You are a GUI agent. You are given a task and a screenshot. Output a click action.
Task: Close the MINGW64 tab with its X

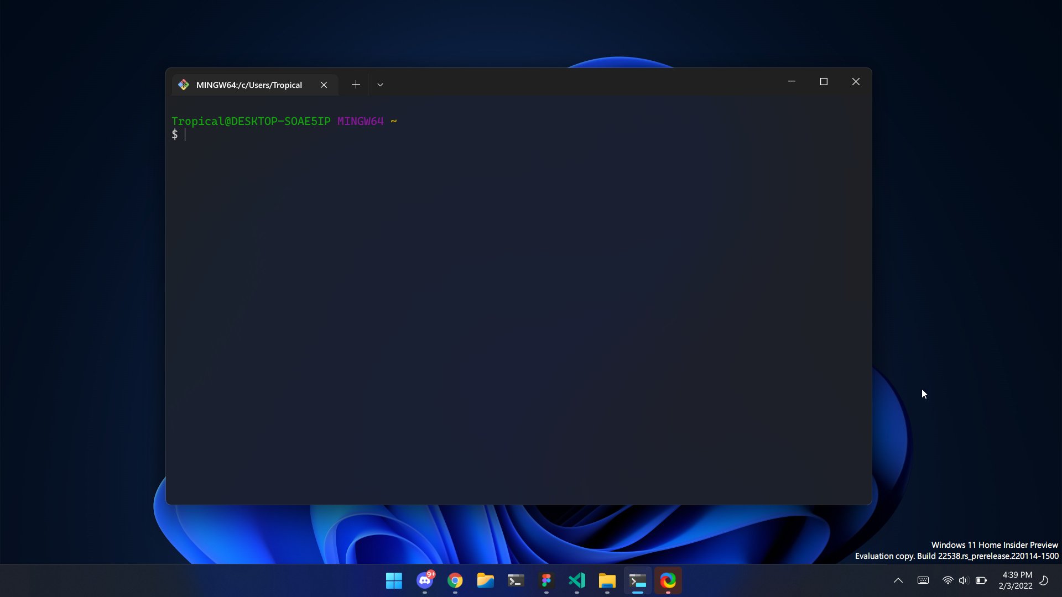click(x=324, y=85)
